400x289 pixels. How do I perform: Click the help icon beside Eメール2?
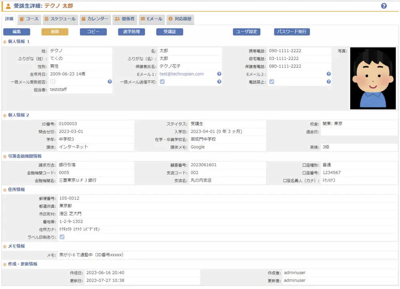point(328,74)
